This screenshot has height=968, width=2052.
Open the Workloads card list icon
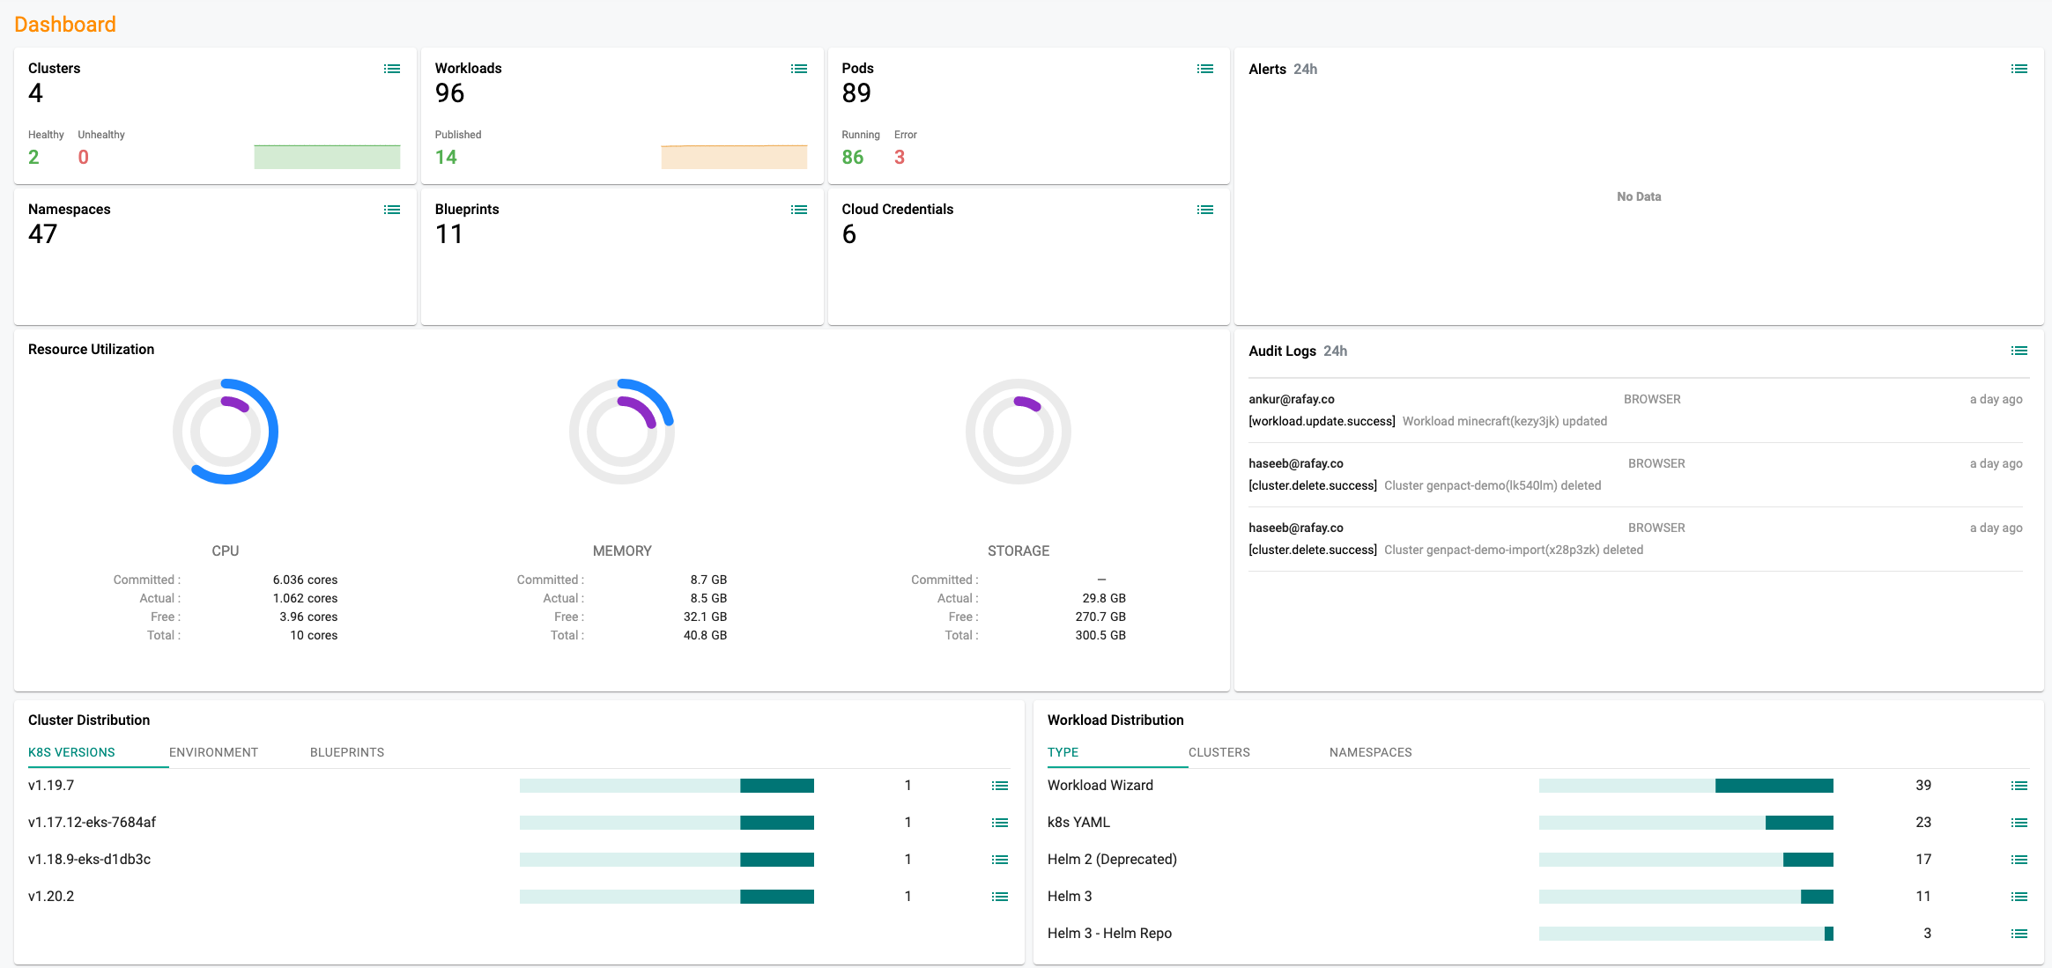coord(799,69)
